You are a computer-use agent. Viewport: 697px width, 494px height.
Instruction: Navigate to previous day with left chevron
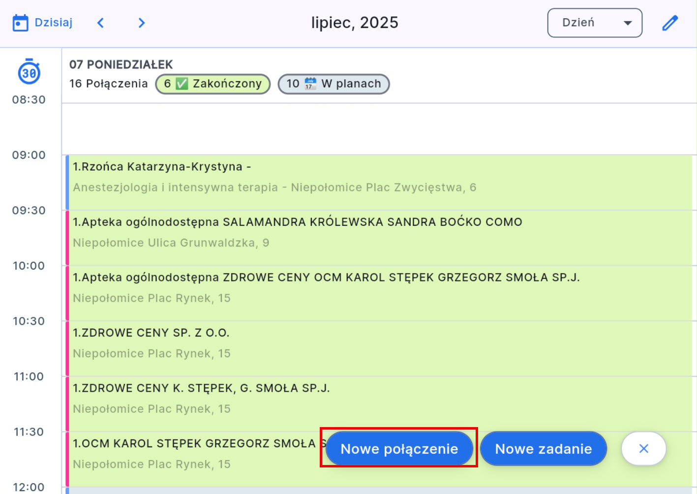coord(100,23)
